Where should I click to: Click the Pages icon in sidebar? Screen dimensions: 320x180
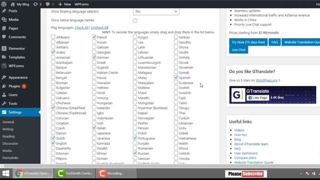point(4,28)
